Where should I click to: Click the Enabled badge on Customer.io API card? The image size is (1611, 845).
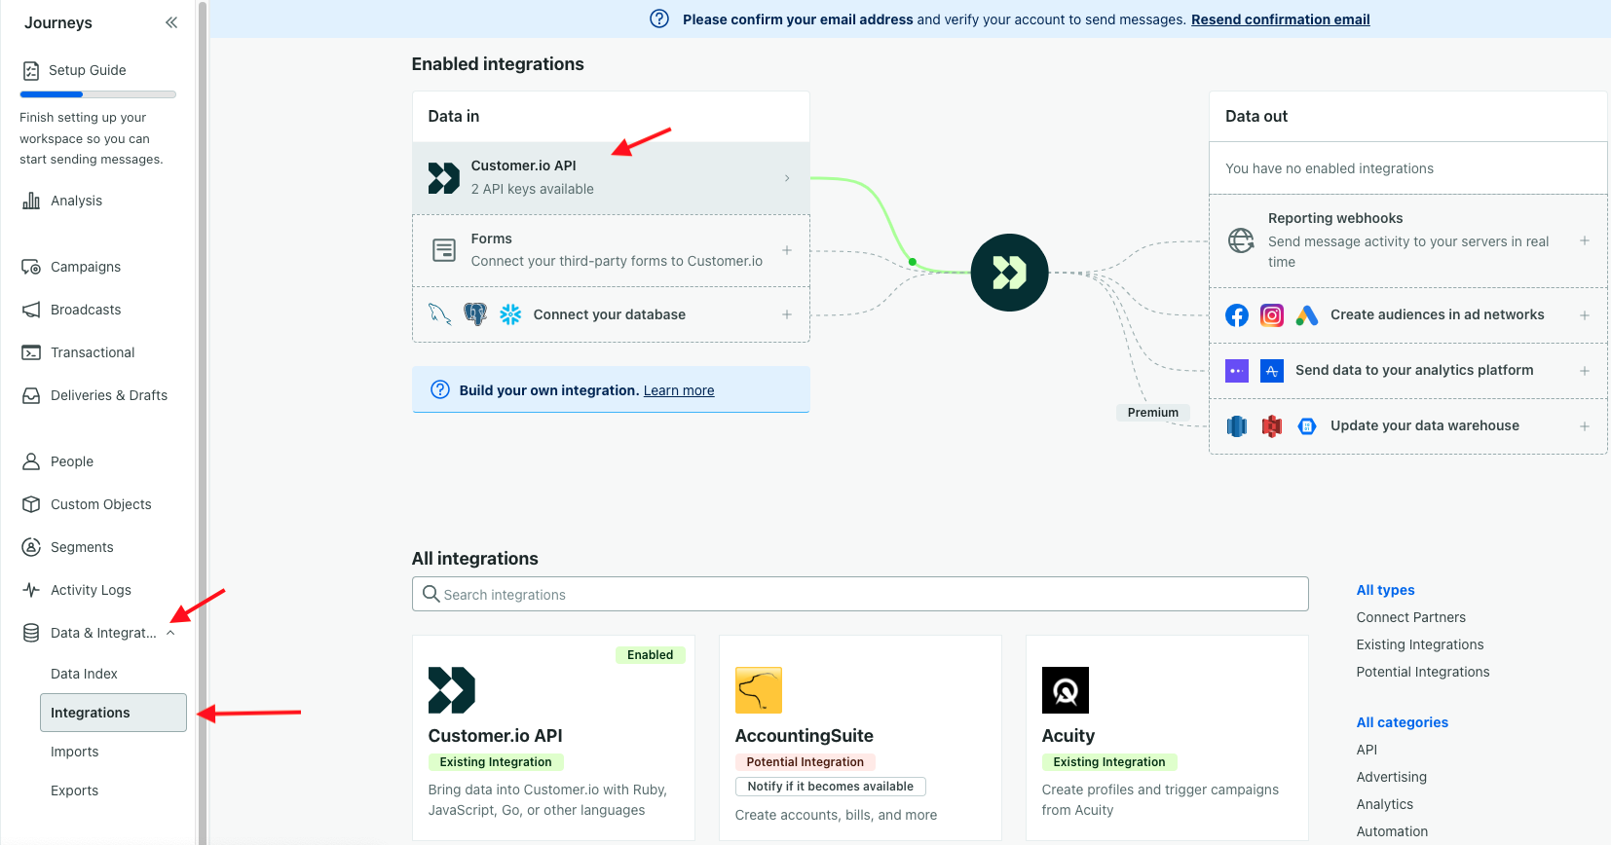(x=650, y=655)
